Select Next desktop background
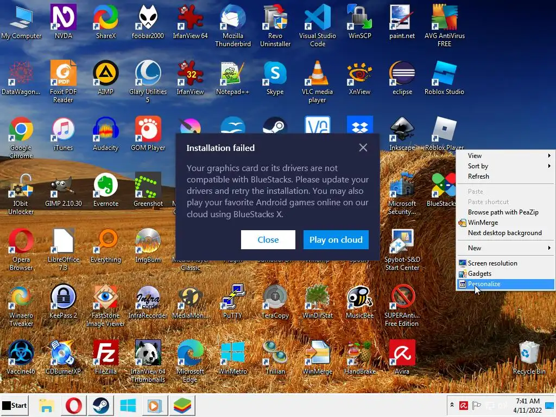 point(506,232)
